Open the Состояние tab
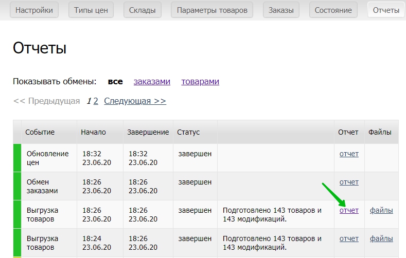 (333, 10)
